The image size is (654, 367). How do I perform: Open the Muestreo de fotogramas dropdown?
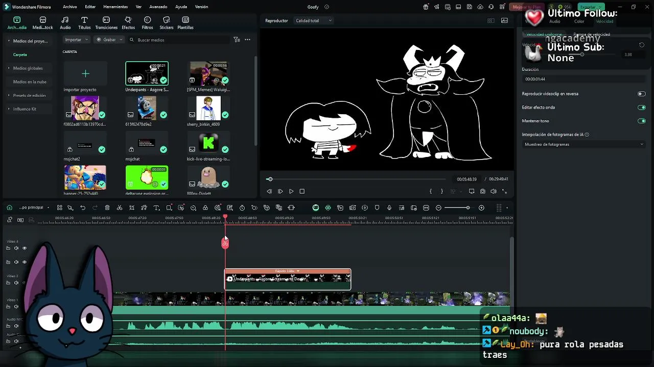pos(583,145)
